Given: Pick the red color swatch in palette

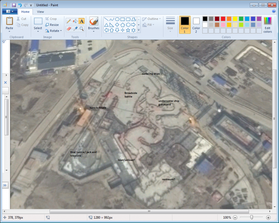Looking at the screenshot, I should 223,19.
